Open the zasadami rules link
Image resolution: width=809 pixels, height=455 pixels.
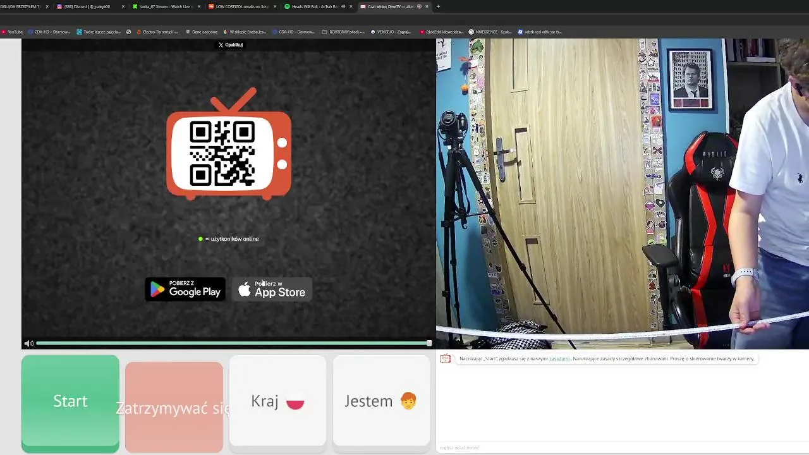(559, 359)
